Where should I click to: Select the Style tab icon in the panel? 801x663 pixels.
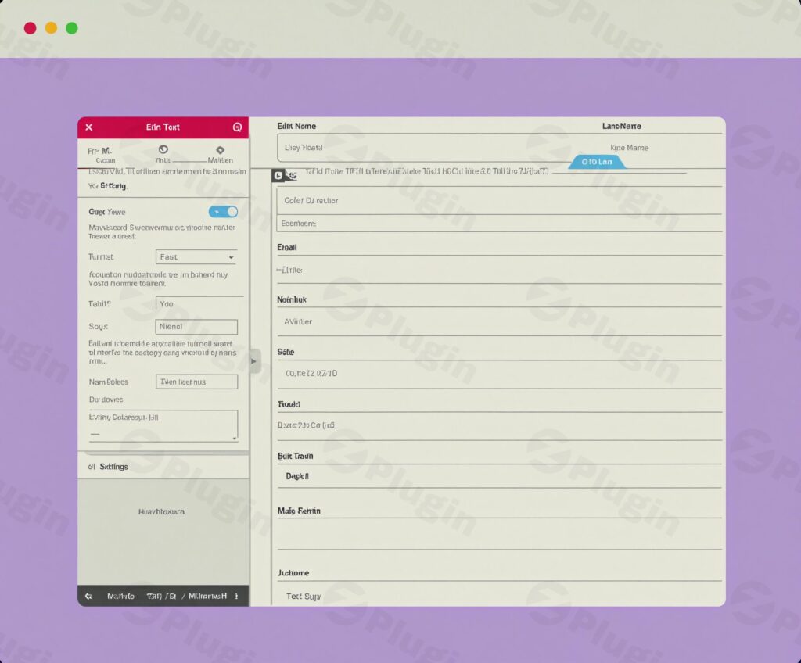coord(163,149)
